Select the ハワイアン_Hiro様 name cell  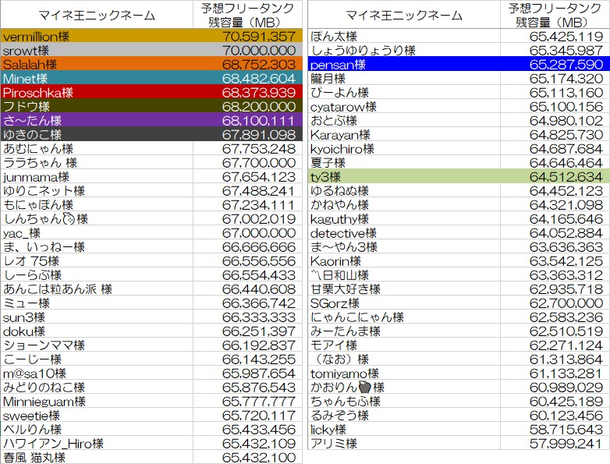[96, 443]
